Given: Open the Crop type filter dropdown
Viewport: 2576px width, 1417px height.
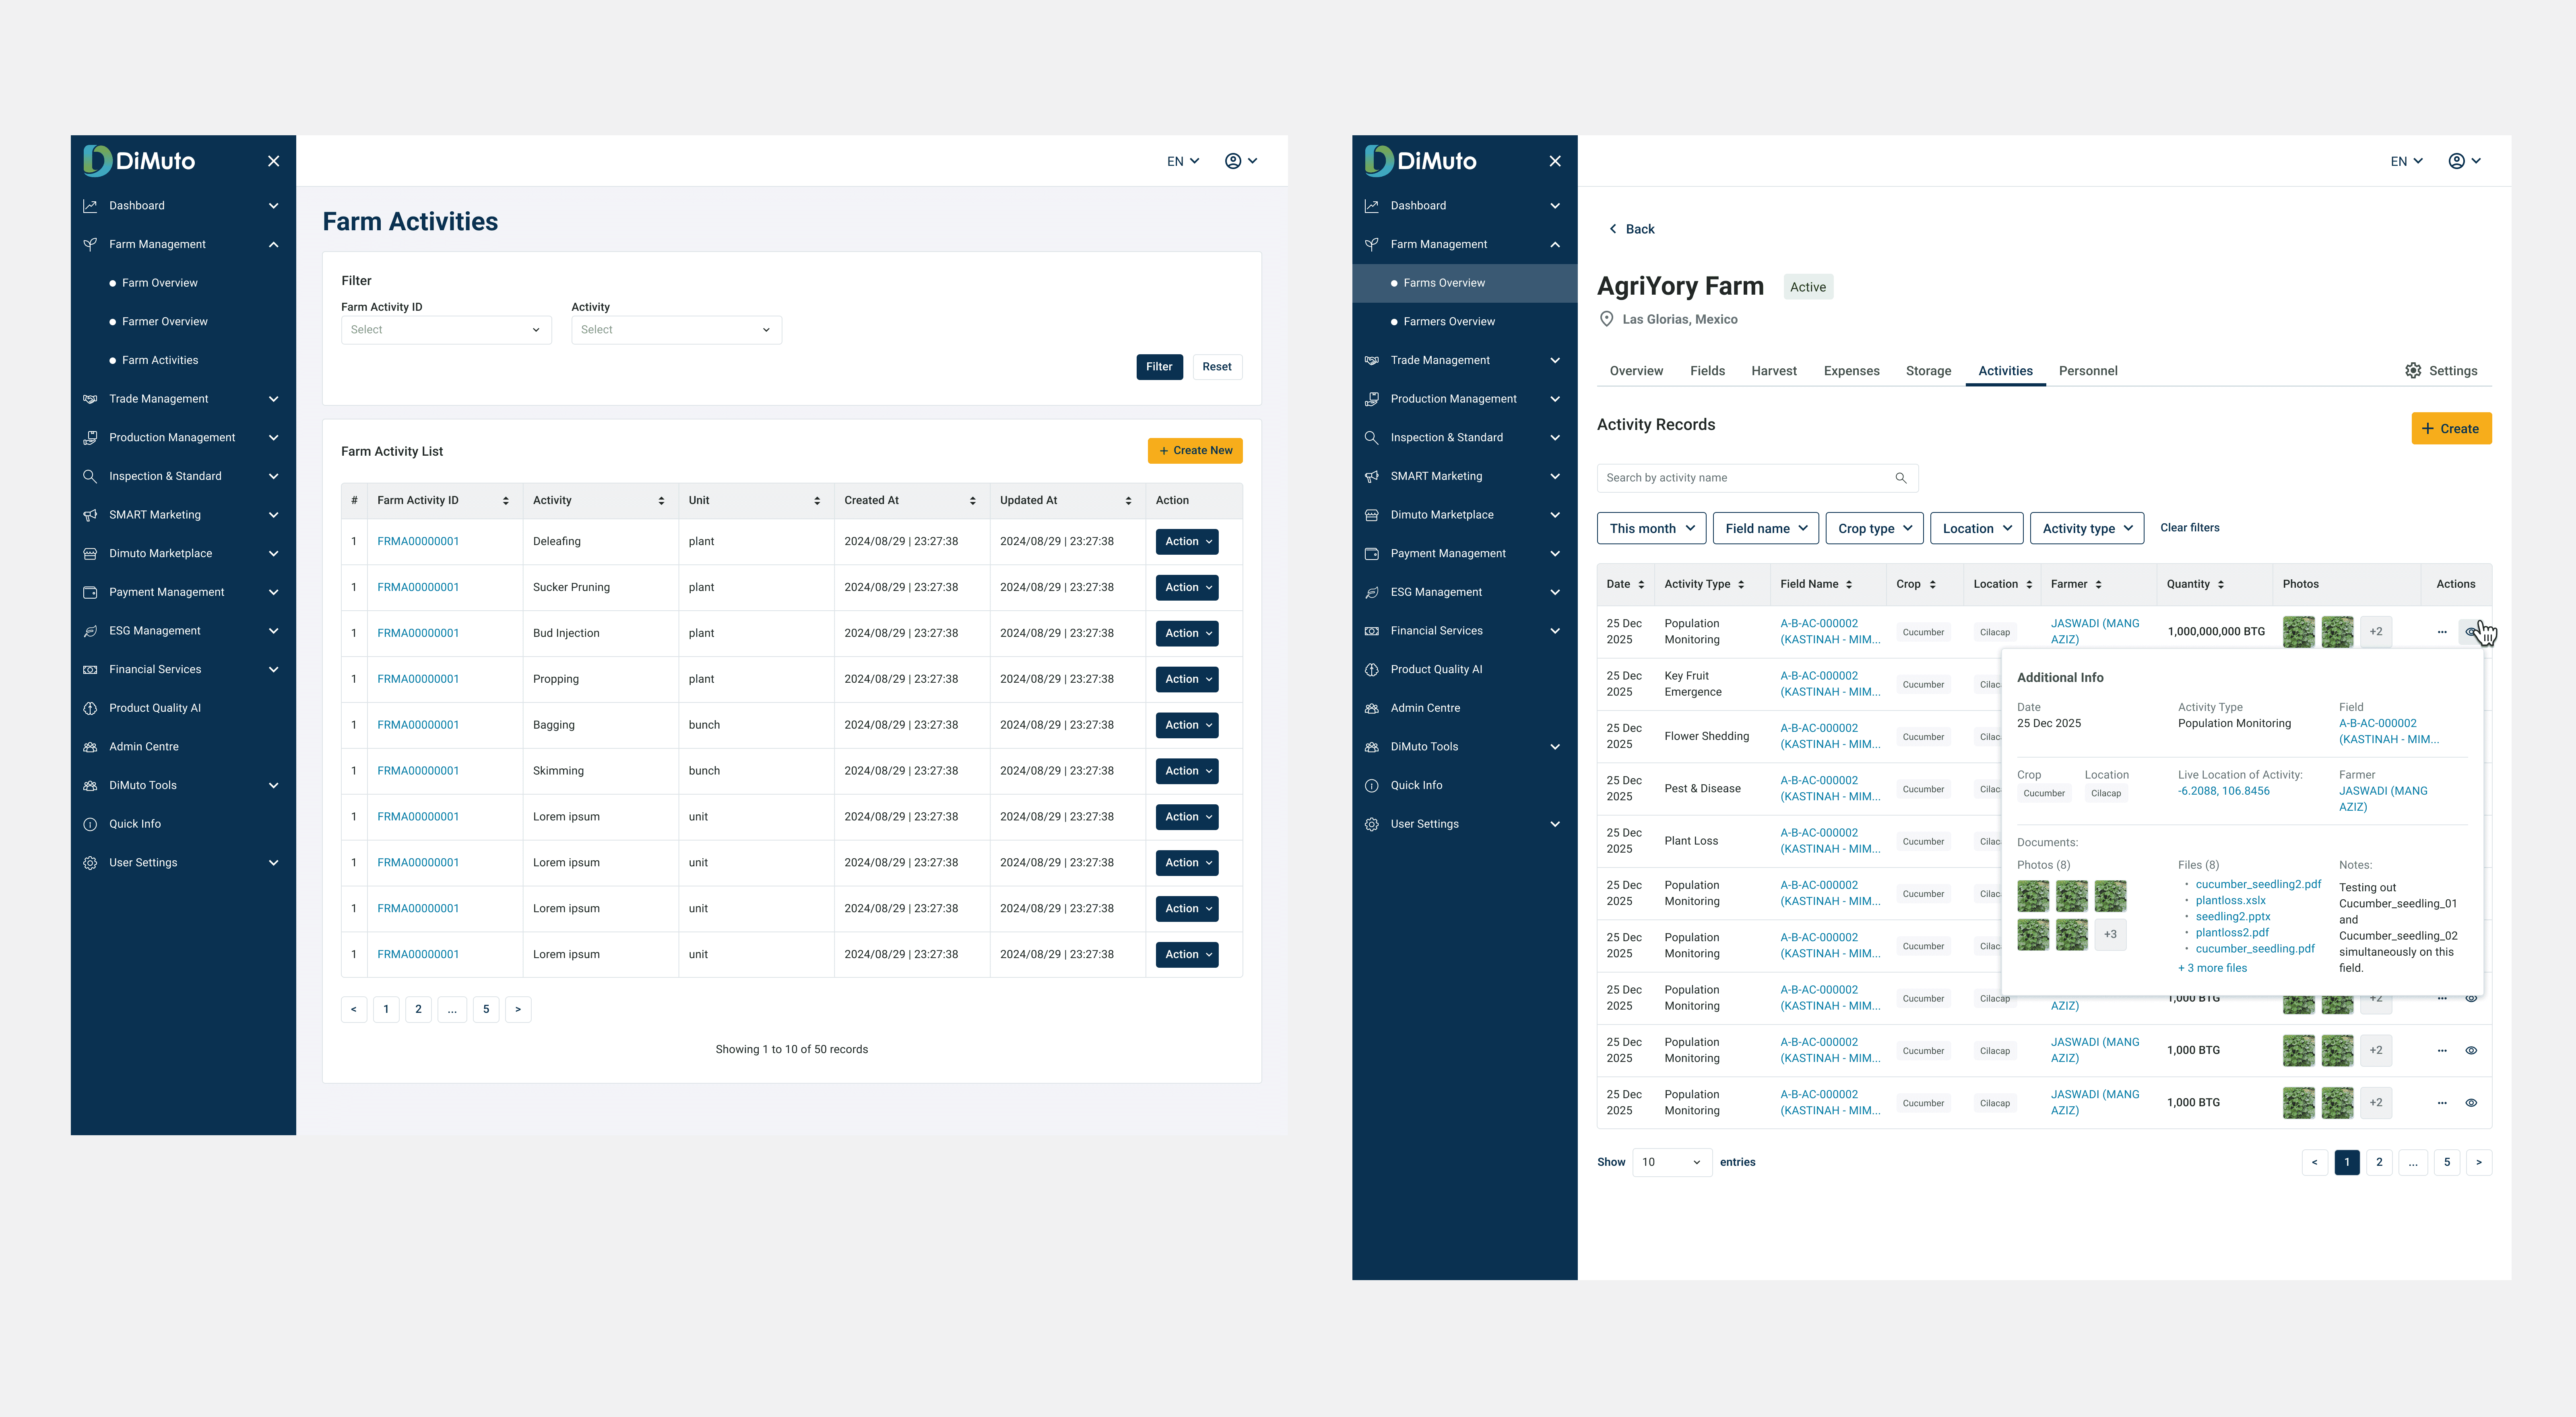Looking at the screenshot, I should tap(1874, 528).
